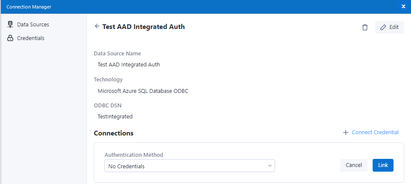Click the Microsoft Azure SQL Database ODBC text

143,91
